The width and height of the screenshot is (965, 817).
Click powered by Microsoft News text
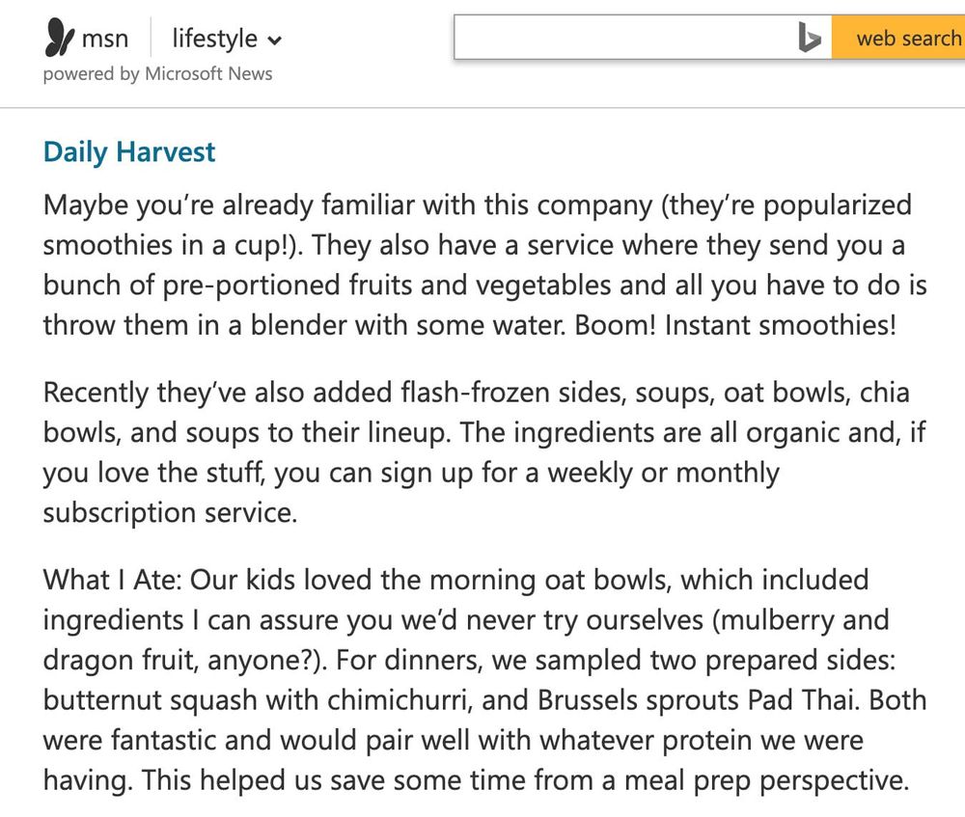(x=157, y=73)
